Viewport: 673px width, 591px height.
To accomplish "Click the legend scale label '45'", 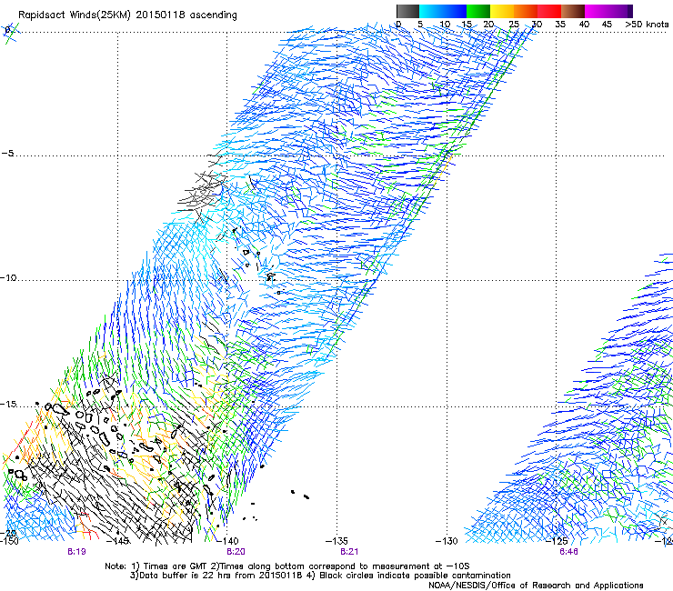I will tap(607, 25).
